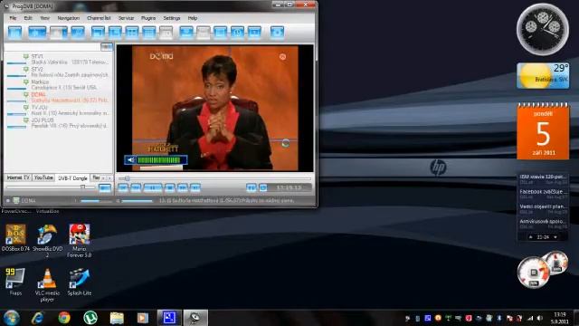Screen dimensions: 579x326
Task: Open the Navigation menu
Action: point(69,18)
